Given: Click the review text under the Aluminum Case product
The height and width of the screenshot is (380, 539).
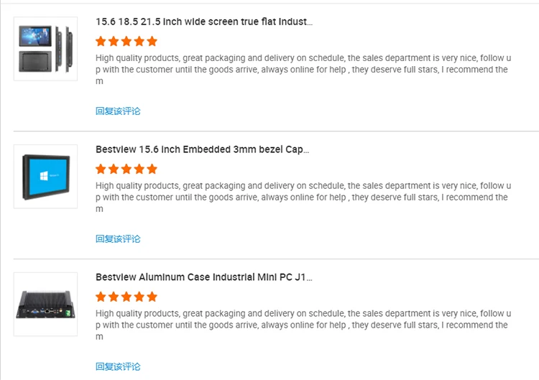Looking at the screenshot, I should pyautogui.click(x=302, y=325).
